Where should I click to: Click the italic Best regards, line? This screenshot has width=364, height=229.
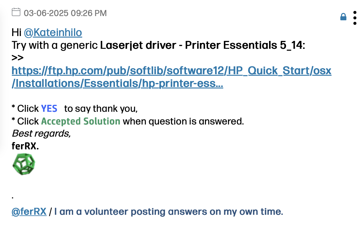(x=41, y=133)
